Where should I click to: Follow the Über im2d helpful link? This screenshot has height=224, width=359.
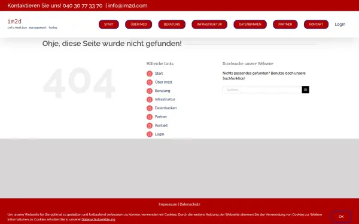pyautogui.click(x=163, y=82)
